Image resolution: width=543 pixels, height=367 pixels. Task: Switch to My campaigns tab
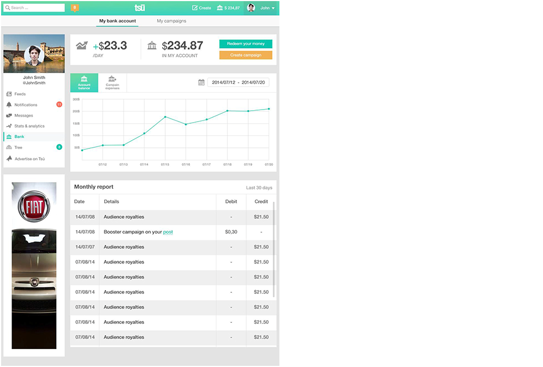(x=171, y=21)
